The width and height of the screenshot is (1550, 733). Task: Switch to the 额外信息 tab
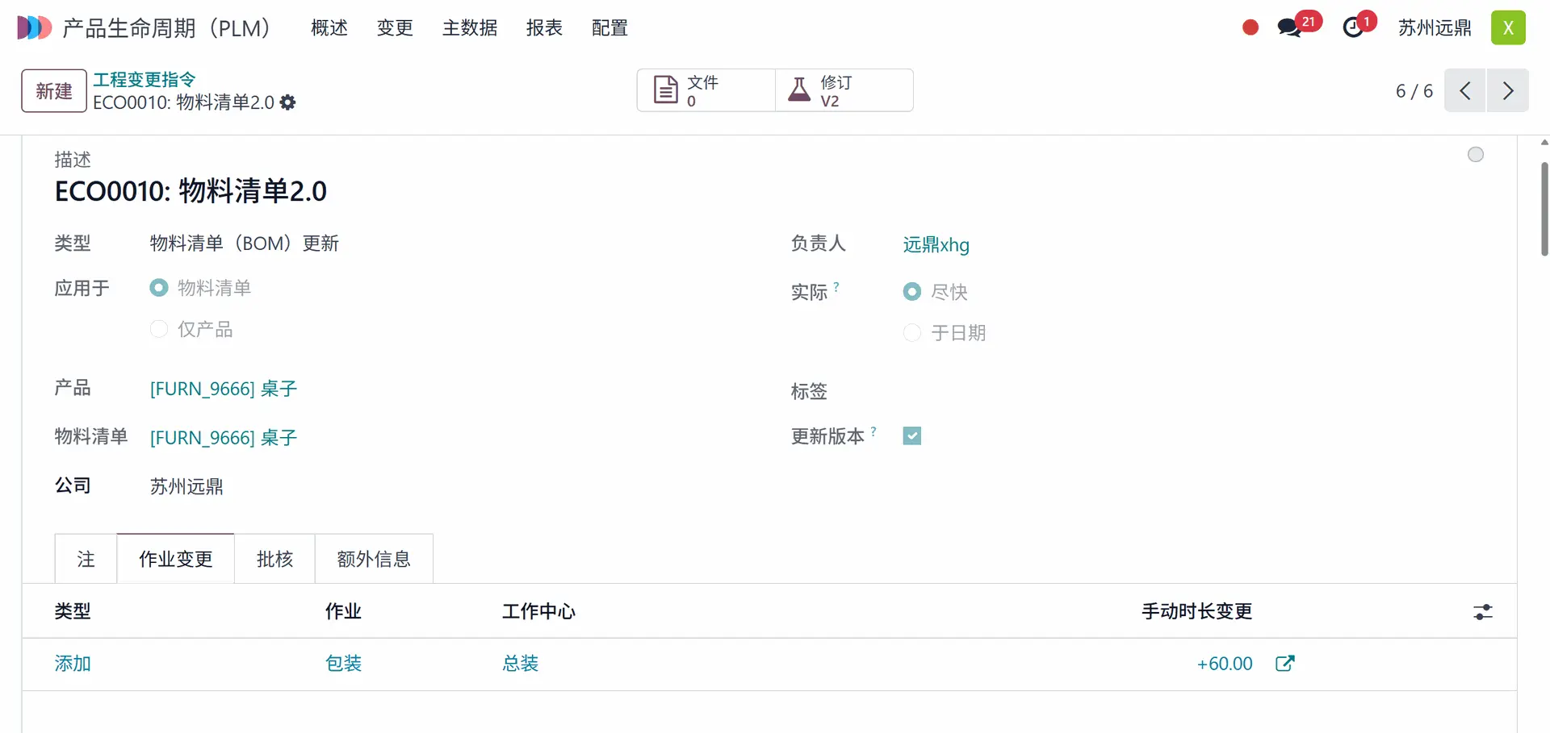374,559
